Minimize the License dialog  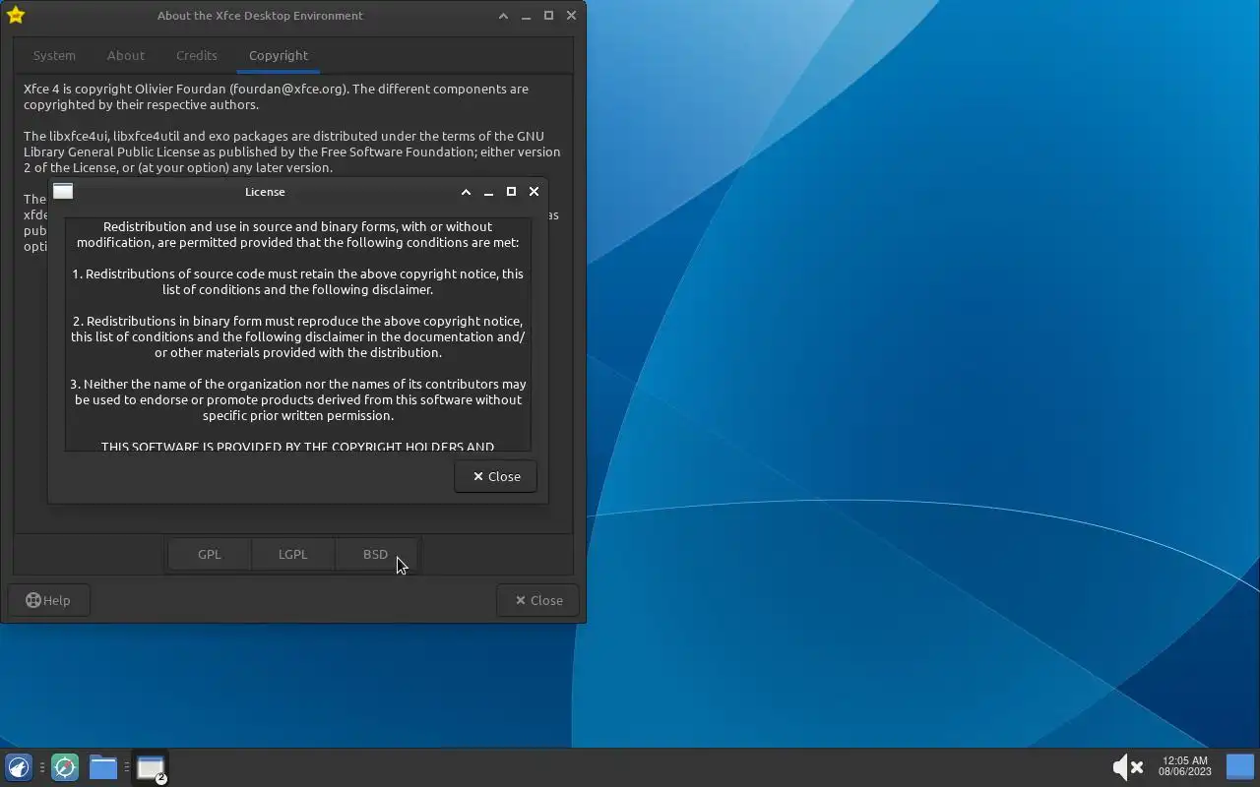(488, 192)
